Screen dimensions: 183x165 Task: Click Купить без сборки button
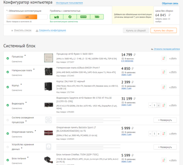point(164,31)
